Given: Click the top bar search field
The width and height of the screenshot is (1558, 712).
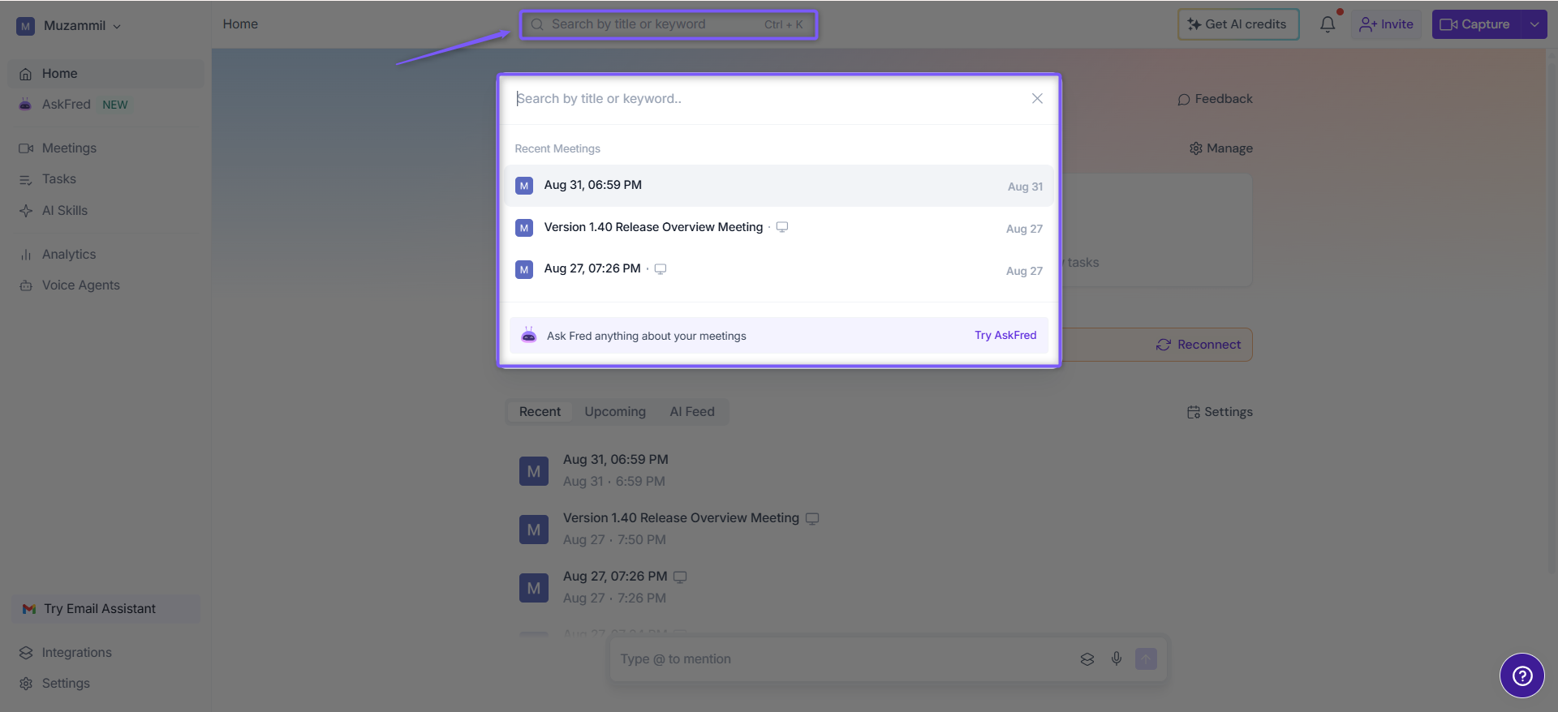Looking at the screenshot, I should pyautogui.click(x=669, y=24).
